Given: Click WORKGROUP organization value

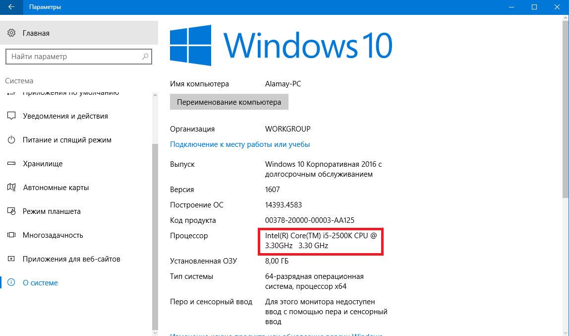Looking at the screenshot, I should (288, 129).
